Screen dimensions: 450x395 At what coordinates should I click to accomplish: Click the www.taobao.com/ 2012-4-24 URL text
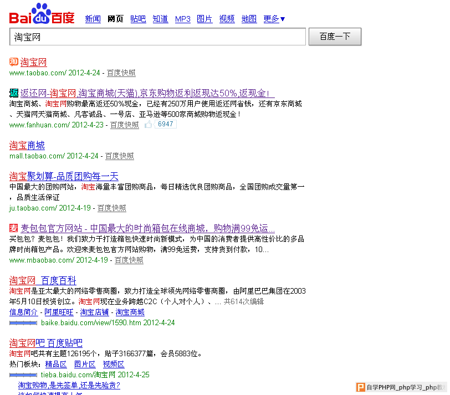click(x=54, y=73)
